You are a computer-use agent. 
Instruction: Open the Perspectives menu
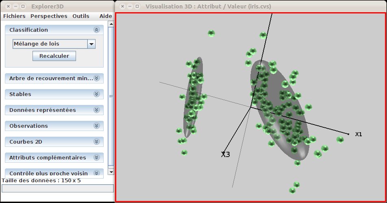click(x=49, y=16)
